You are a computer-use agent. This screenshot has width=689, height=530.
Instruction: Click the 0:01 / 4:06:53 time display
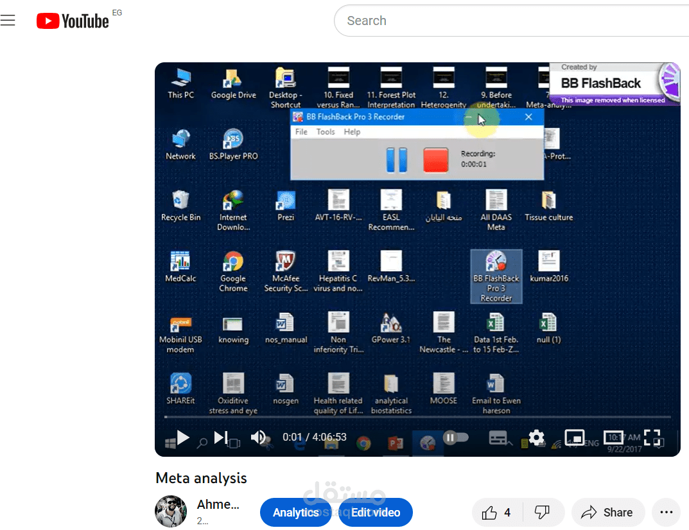pos(314,437)
